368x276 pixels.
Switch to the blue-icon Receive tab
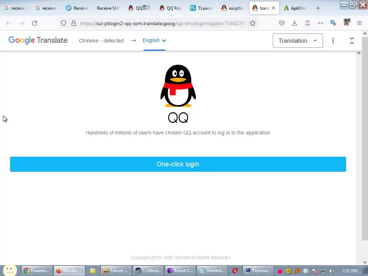[x=78, y=8]
